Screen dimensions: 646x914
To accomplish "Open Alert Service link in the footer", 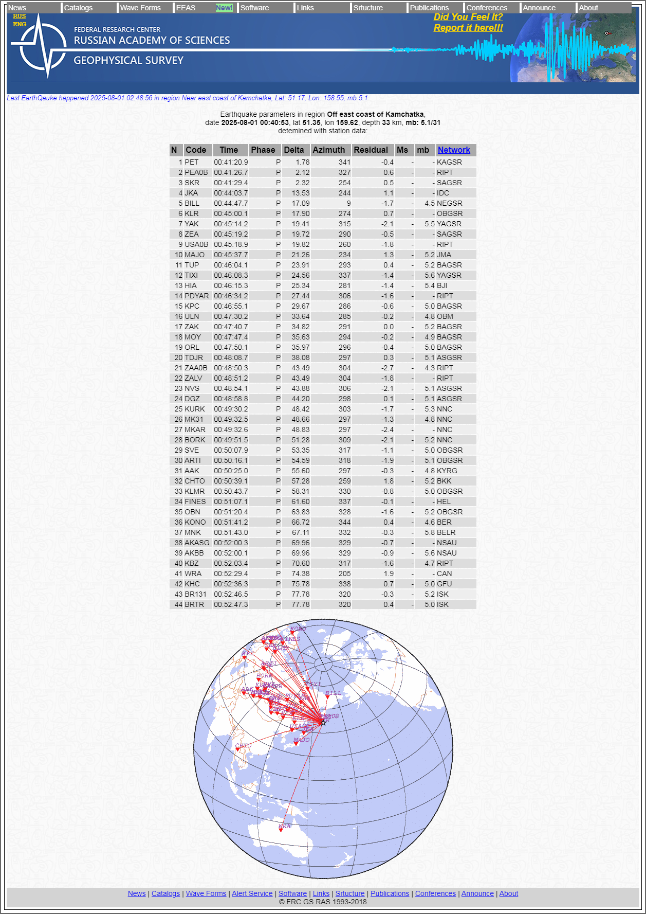I will [x=252, y=893].
